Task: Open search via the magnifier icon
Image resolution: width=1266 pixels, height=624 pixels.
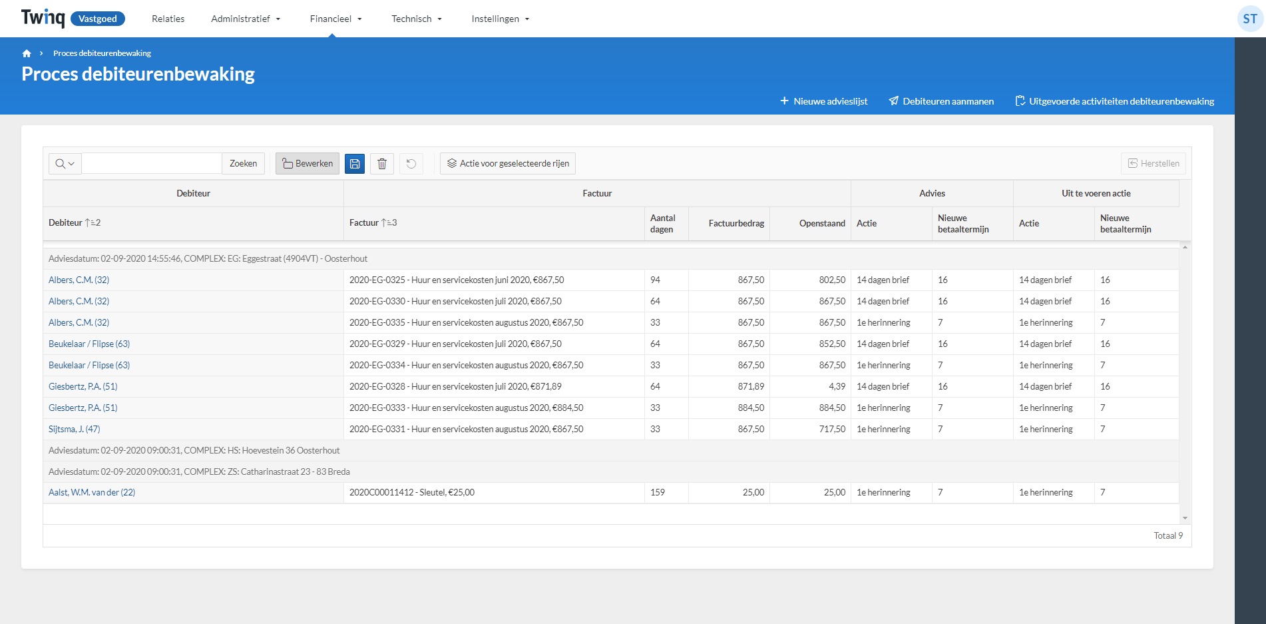Action: point(59,163)
